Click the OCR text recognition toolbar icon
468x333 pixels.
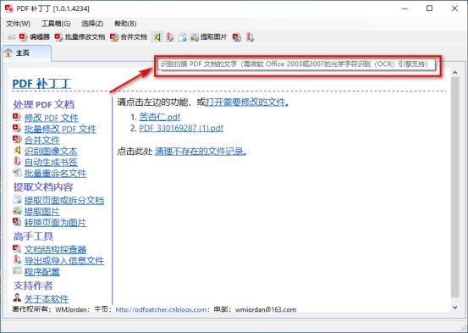[x=157, y=37]
